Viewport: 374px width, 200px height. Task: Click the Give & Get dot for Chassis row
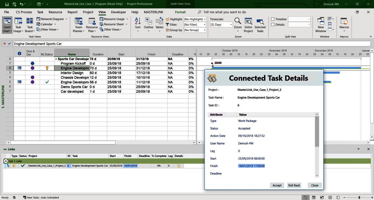point(32,77)
